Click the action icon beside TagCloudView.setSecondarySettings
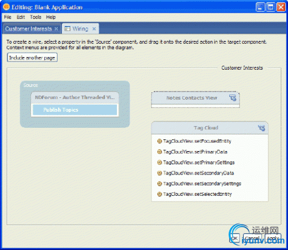The height and width of the screenshot is (250, 288). pyautogui.click(x=160, y=184)
